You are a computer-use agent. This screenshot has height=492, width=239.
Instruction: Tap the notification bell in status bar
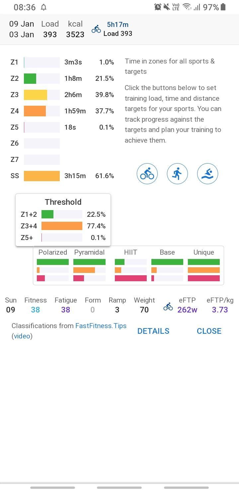(x=43, y=7)
